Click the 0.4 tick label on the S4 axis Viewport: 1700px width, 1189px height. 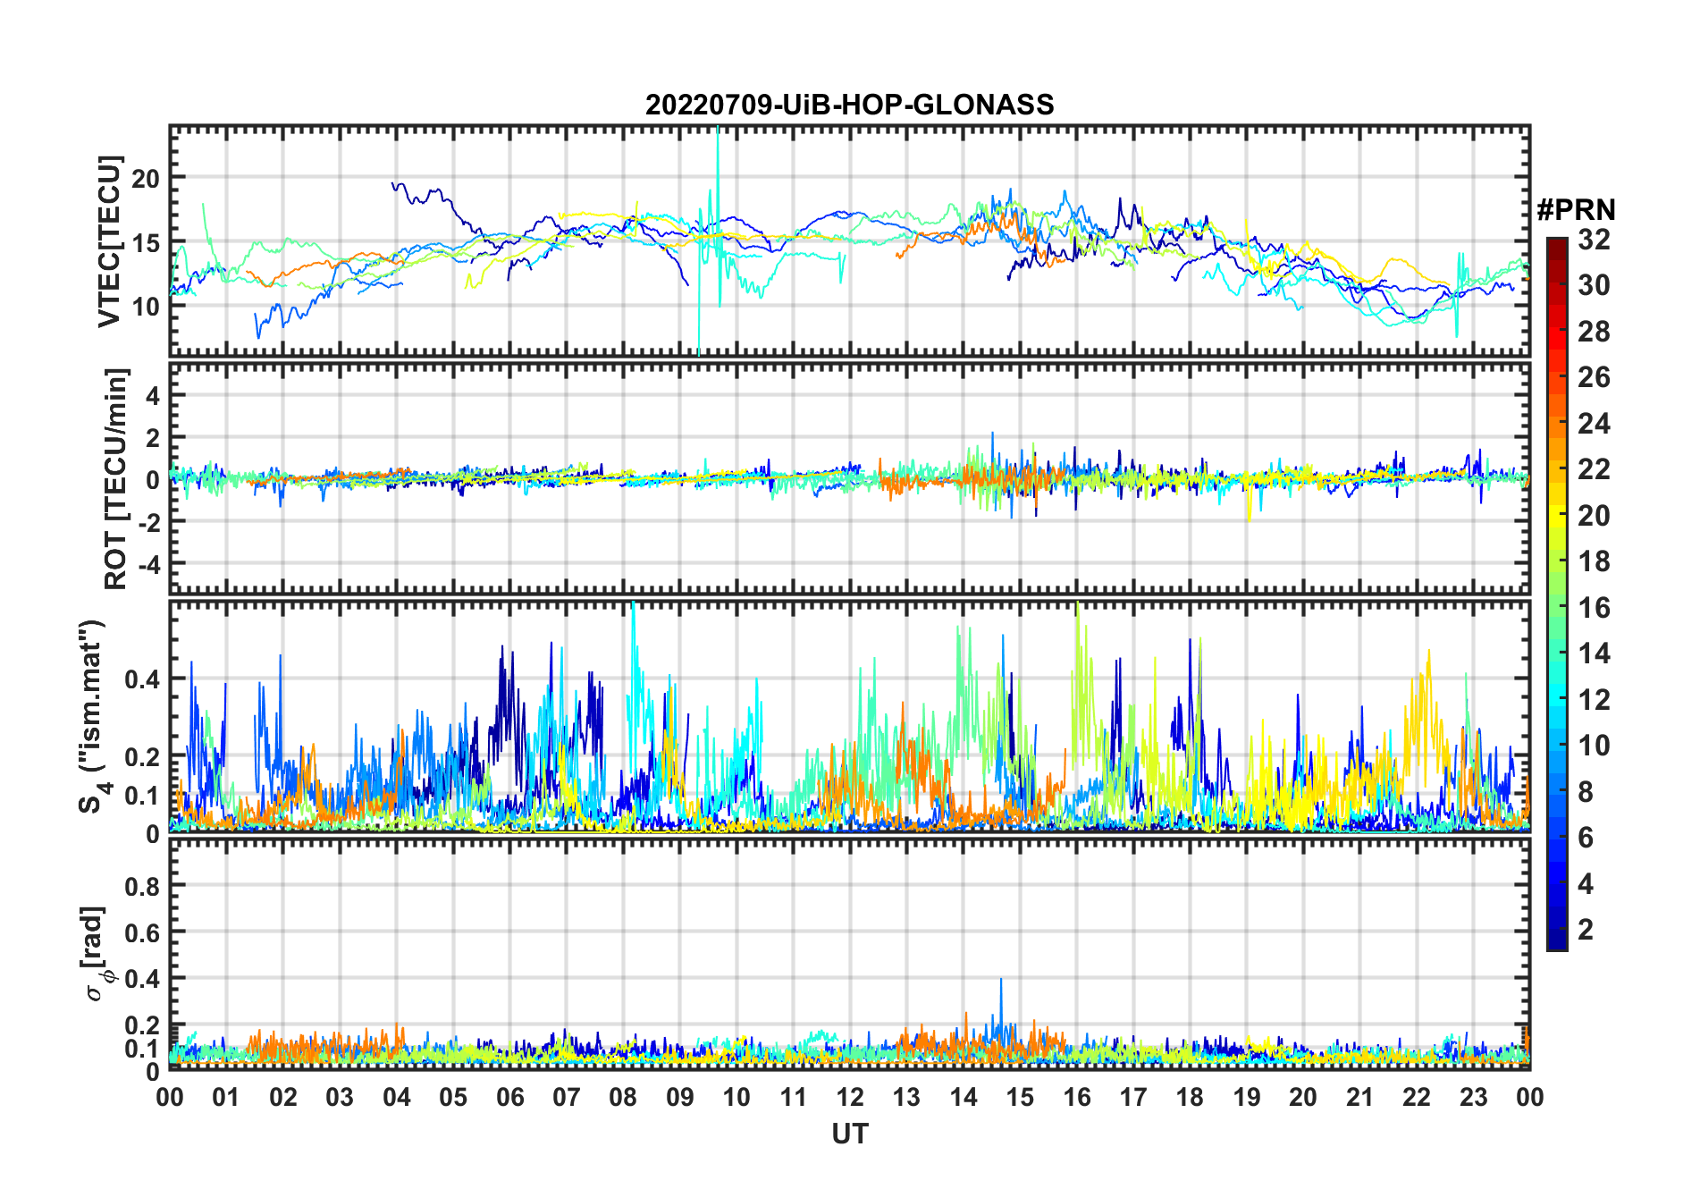143,679
